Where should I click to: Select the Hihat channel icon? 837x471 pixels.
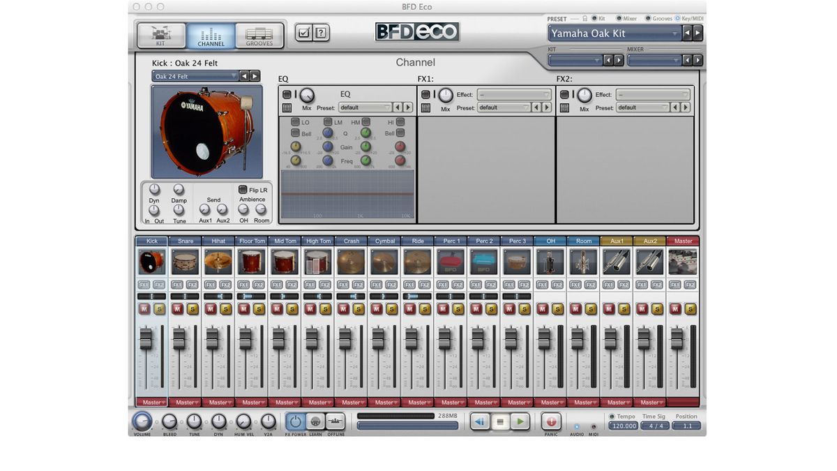[x=218, y=262]
